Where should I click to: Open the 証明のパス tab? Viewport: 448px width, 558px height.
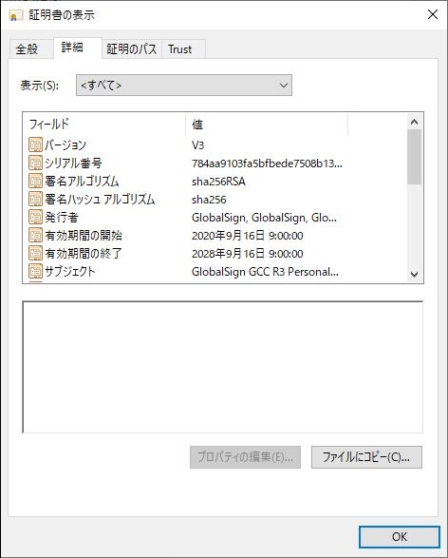[132, 49]
